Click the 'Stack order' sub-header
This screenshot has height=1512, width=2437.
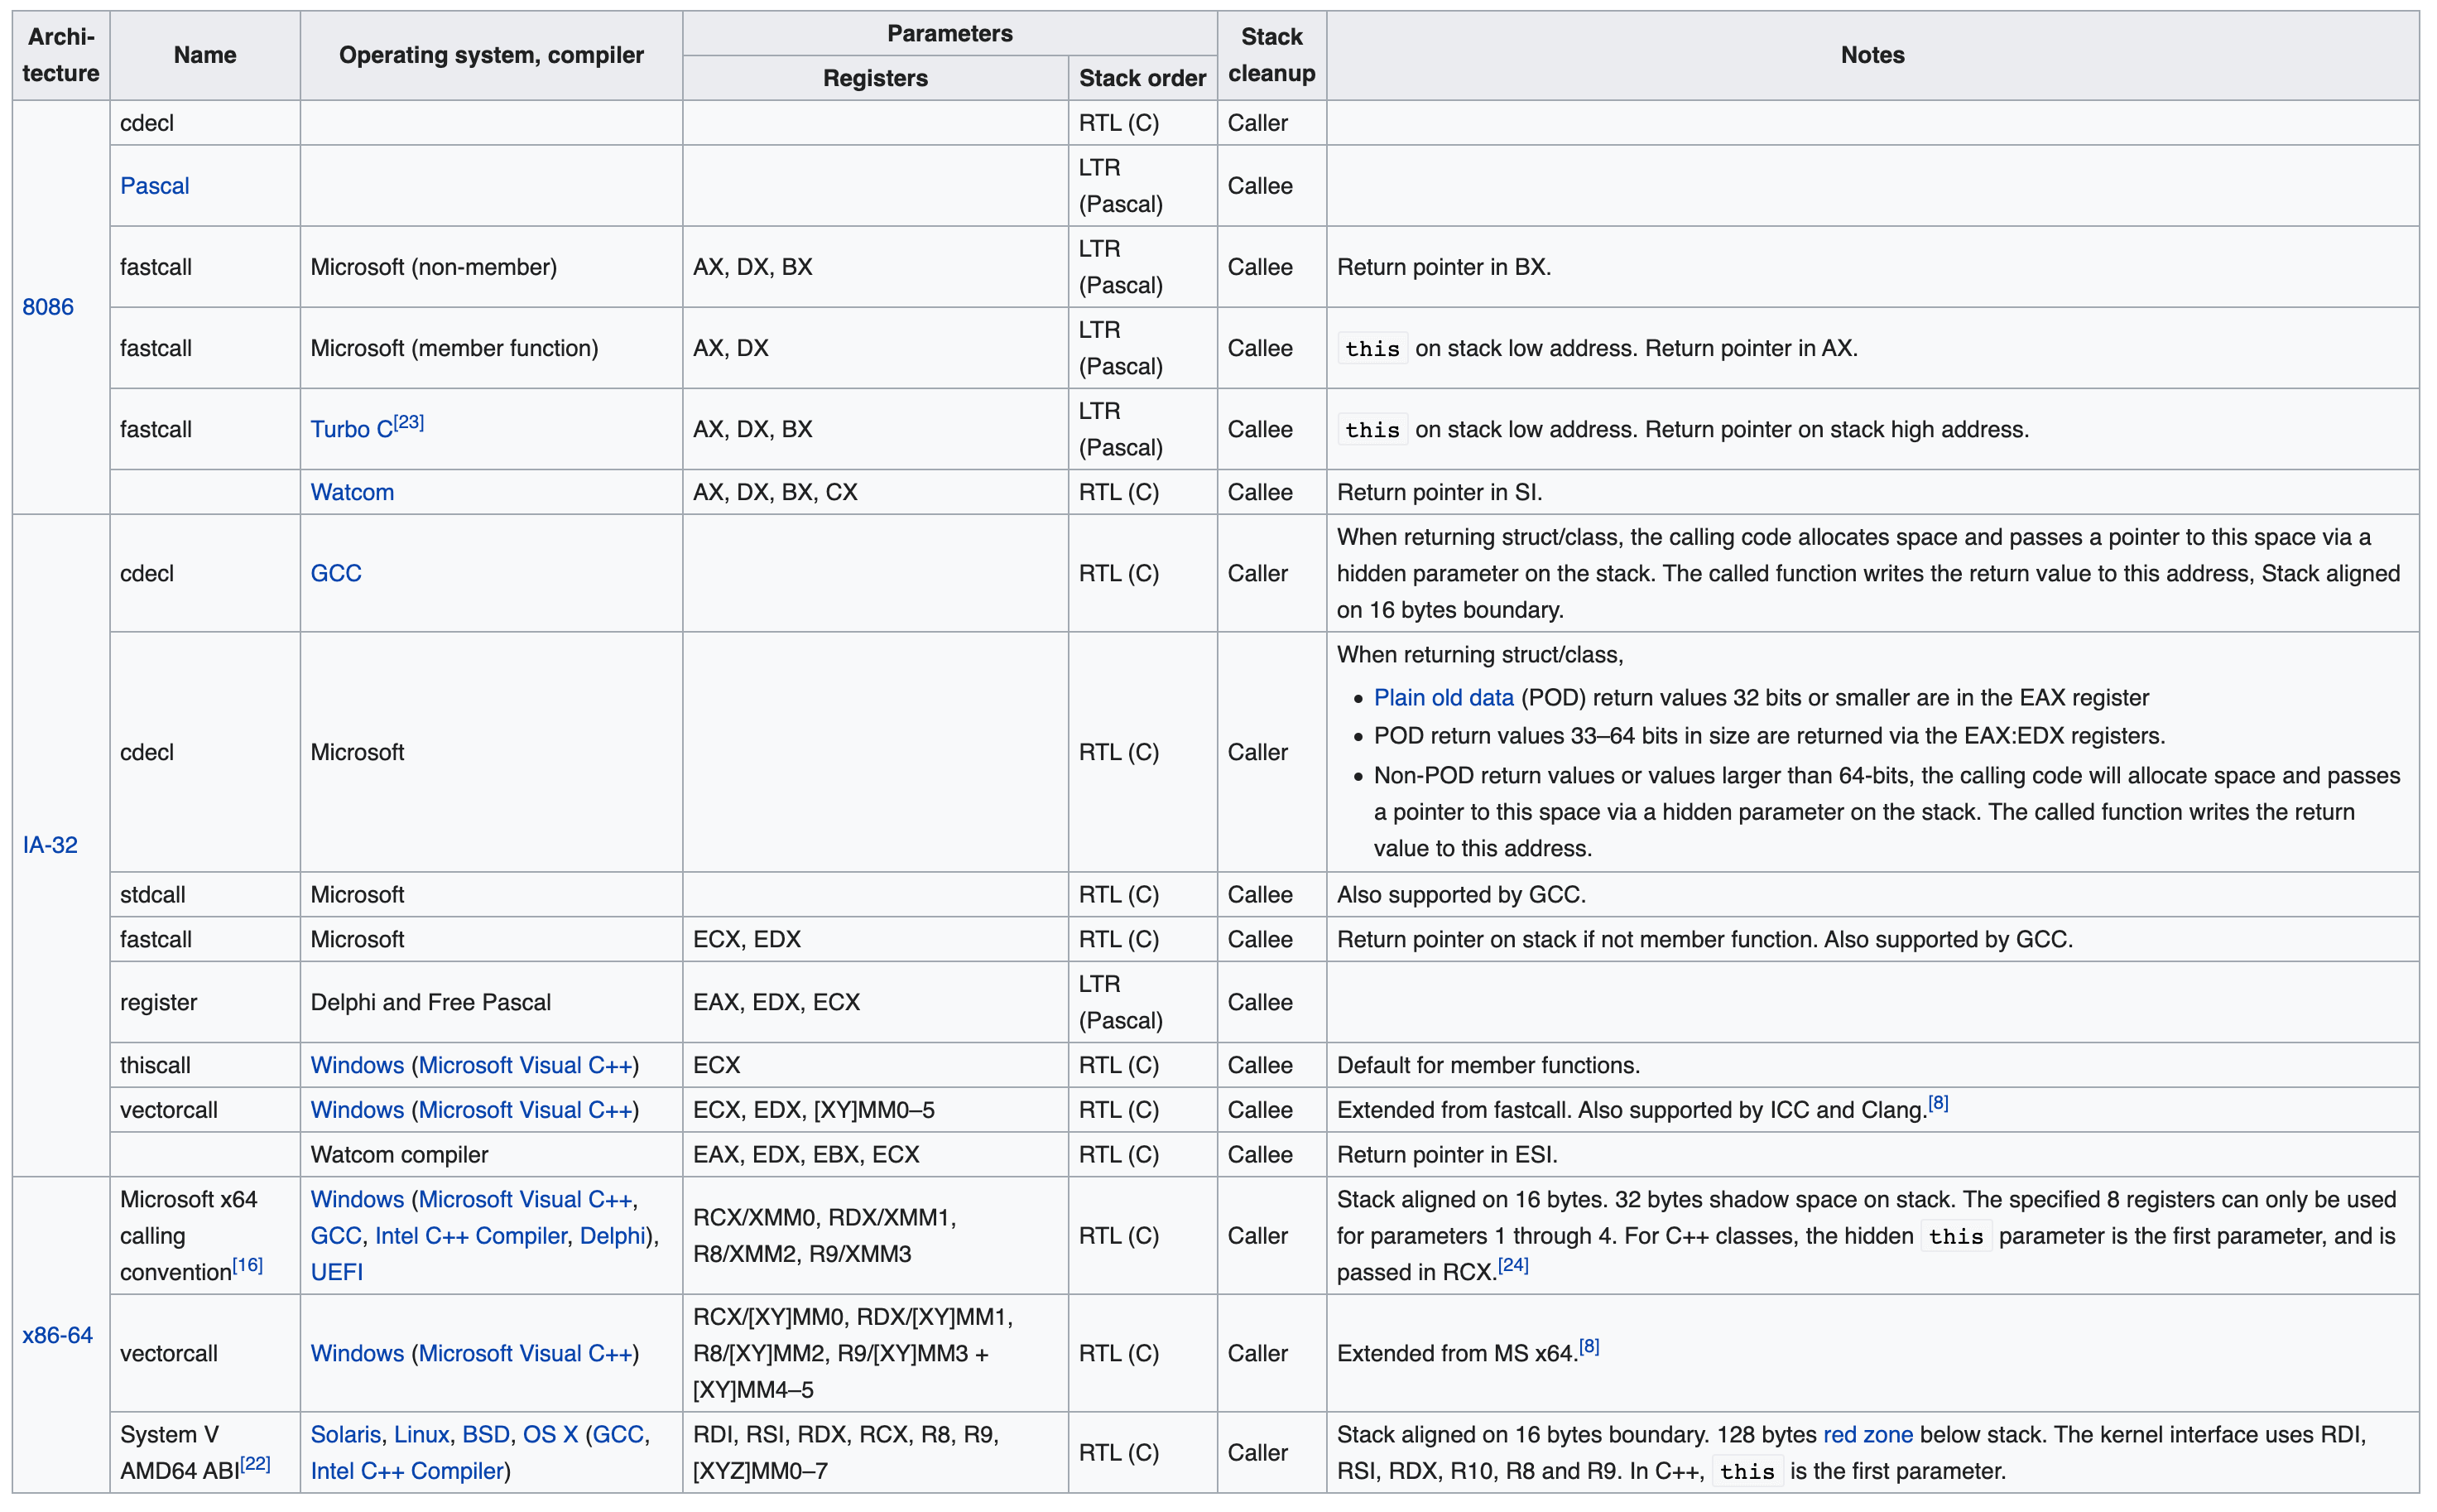(x=1142, y=78)
